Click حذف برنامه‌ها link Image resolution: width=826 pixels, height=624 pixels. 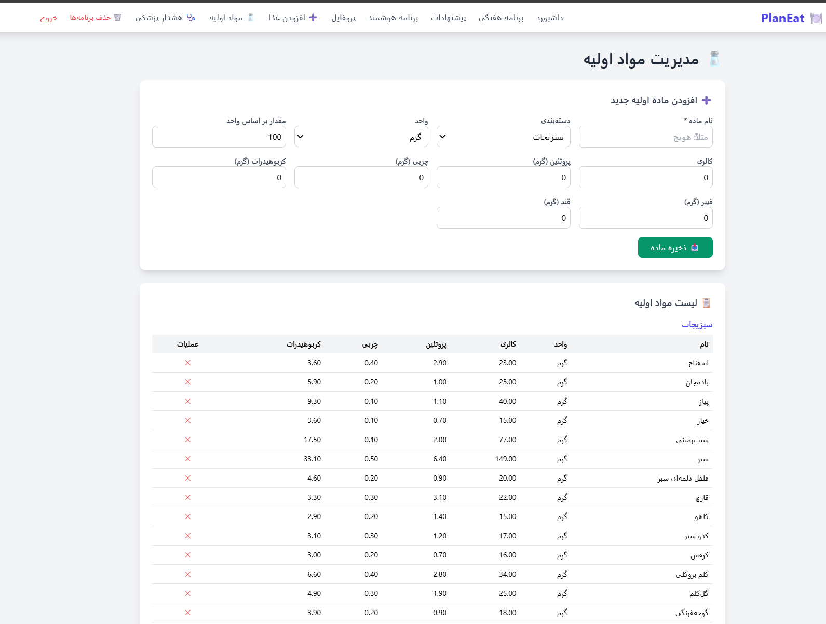[96, 18]
